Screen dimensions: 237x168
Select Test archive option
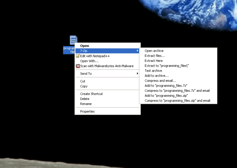point(153,71)
